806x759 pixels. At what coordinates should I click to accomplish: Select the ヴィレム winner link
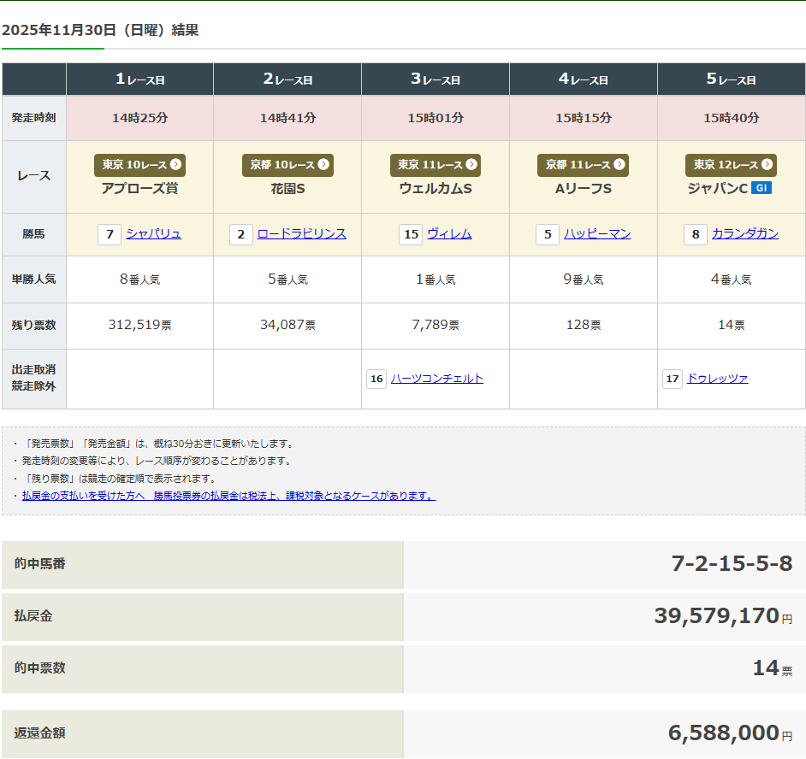tap(449, 233)
